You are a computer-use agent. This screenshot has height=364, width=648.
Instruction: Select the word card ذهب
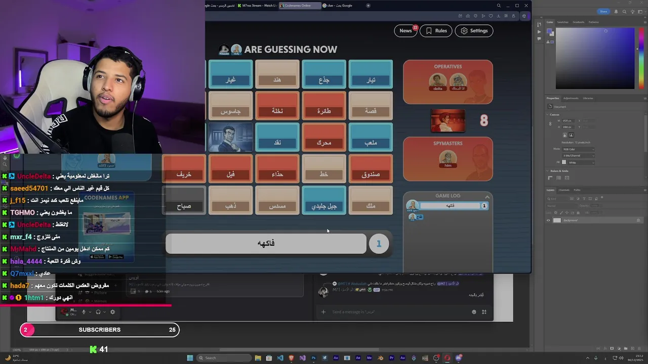[x=230, y=201]
